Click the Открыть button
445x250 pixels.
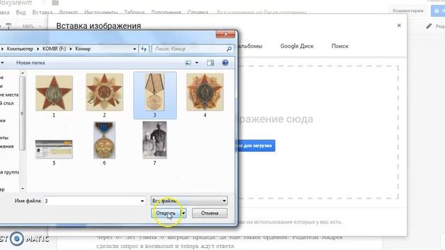pyautogui.click(x=166, y=213)
